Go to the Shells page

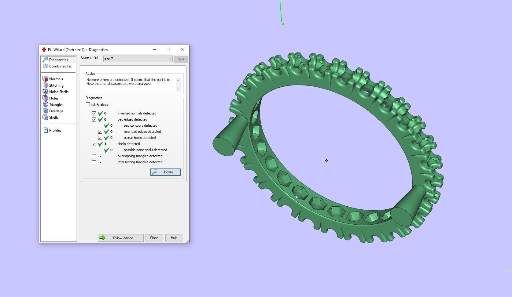click(x=54, y=117)
